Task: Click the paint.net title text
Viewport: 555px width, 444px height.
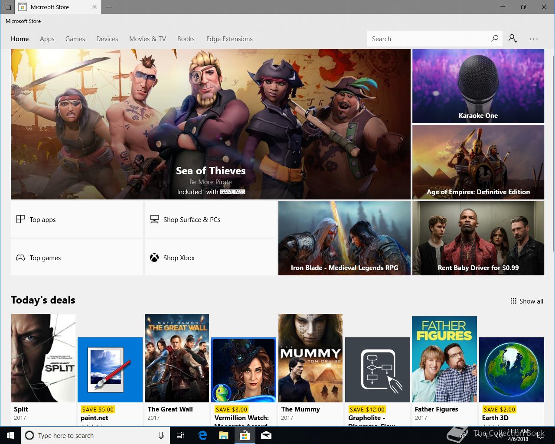Action: point(95,418)
